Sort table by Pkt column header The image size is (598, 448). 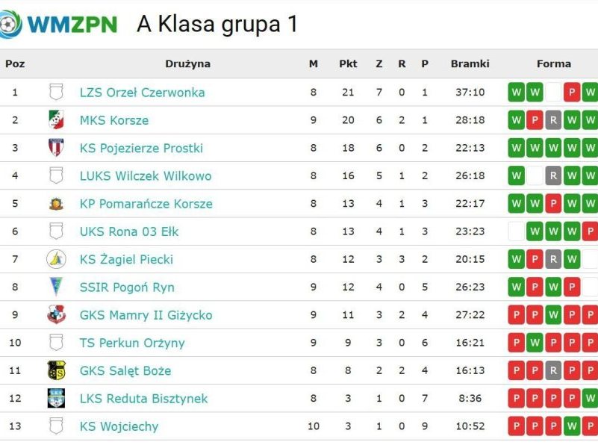tap(348, 64)
